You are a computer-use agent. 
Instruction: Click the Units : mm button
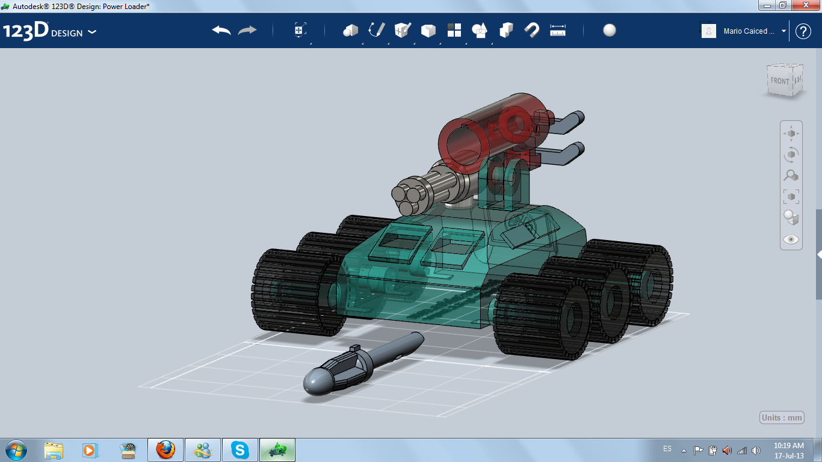[782, 418]
